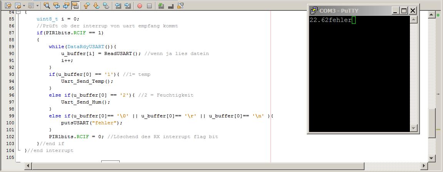Viewport: 443px width, 172px height.
Task: Stop macro recording with the grey square
Action: (x=149, y=6)
